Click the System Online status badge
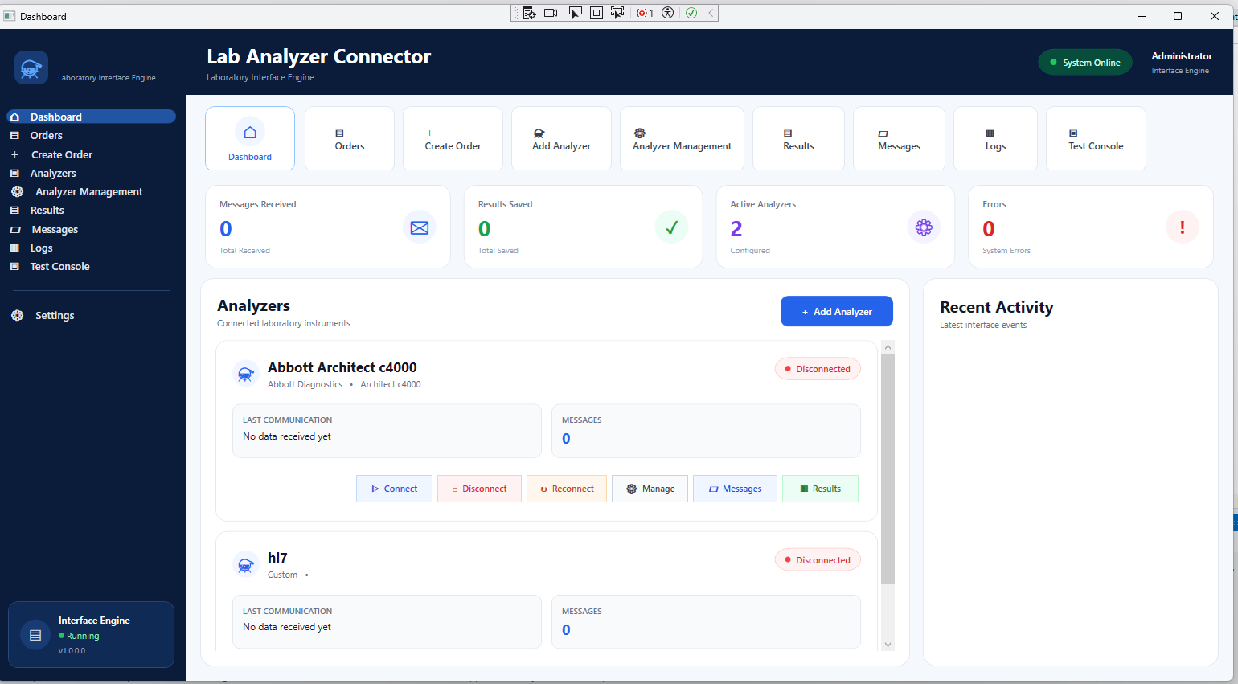The image size is (1238, 684). (x=1085, y=62)
